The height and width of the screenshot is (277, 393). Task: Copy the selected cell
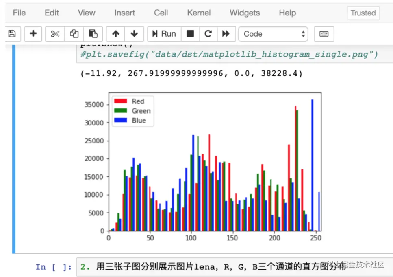click(x=74, y=34)
